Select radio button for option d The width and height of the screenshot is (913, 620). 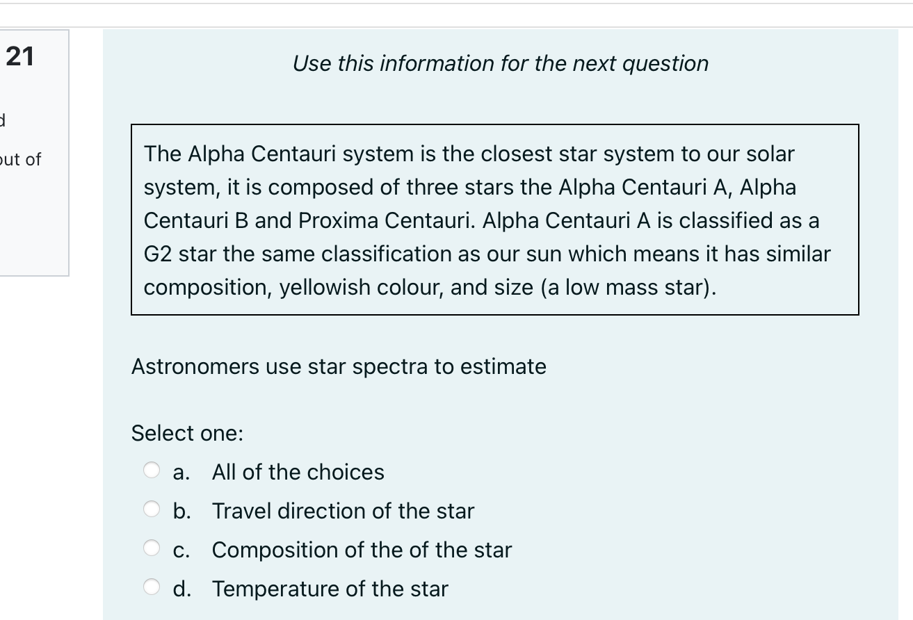click(x=152, y=588)
